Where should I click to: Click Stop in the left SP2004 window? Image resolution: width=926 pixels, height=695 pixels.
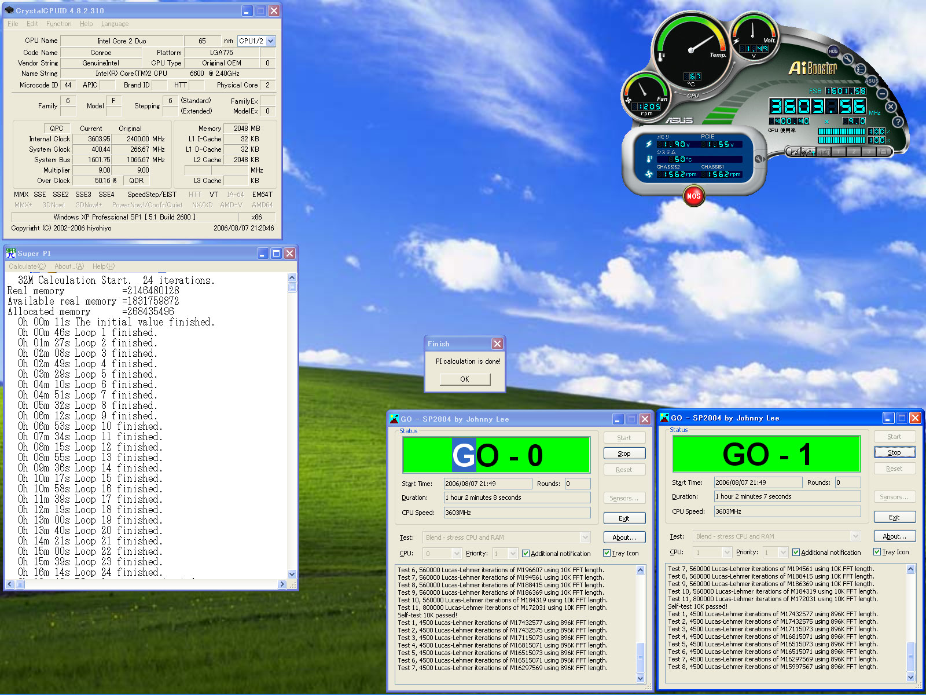(624, 453)
